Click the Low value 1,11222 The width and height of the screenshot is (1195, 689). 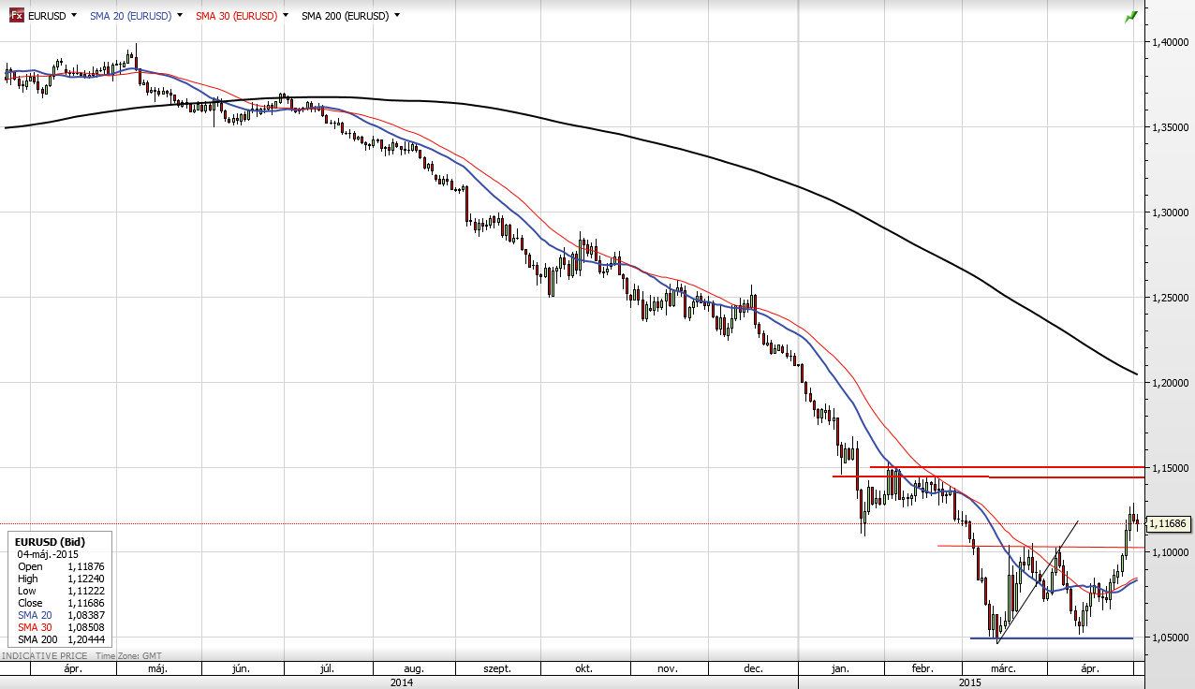pos(85,591)
